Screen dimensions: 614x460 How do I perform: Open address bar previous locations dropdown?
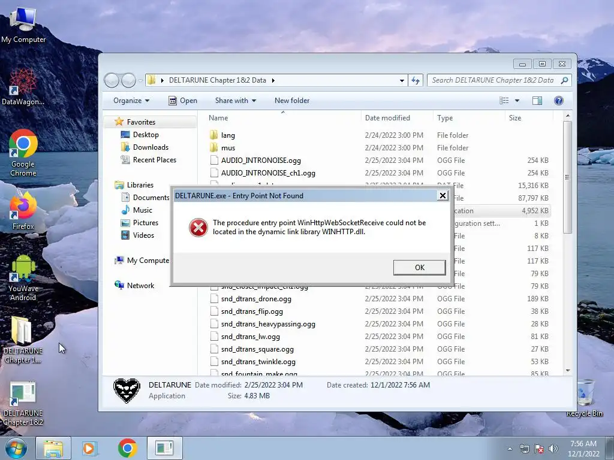[402, 81]
